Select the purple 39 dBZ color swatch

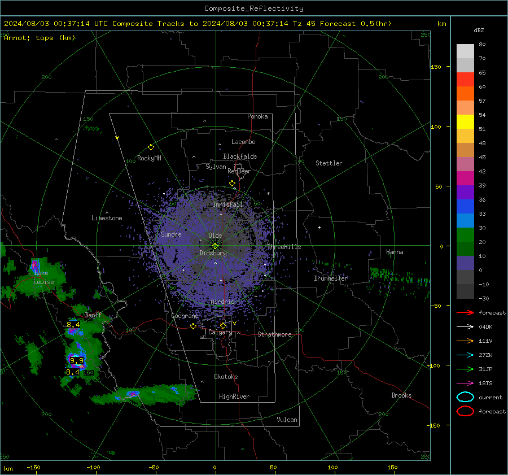(465, 192)
